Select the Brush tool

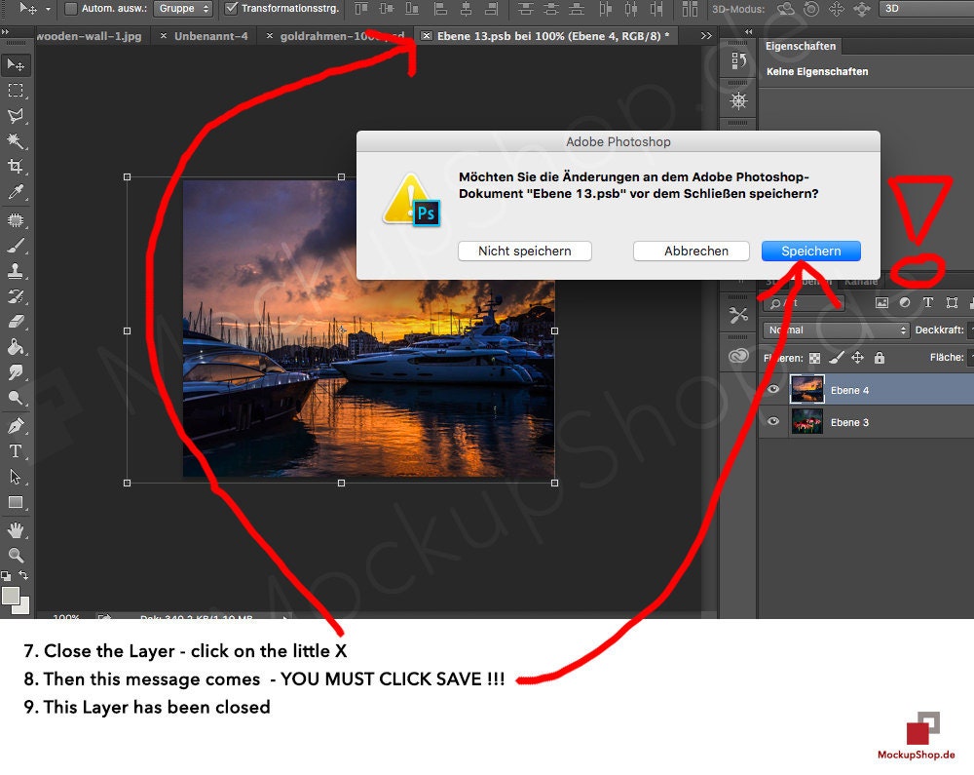point(16,246)
